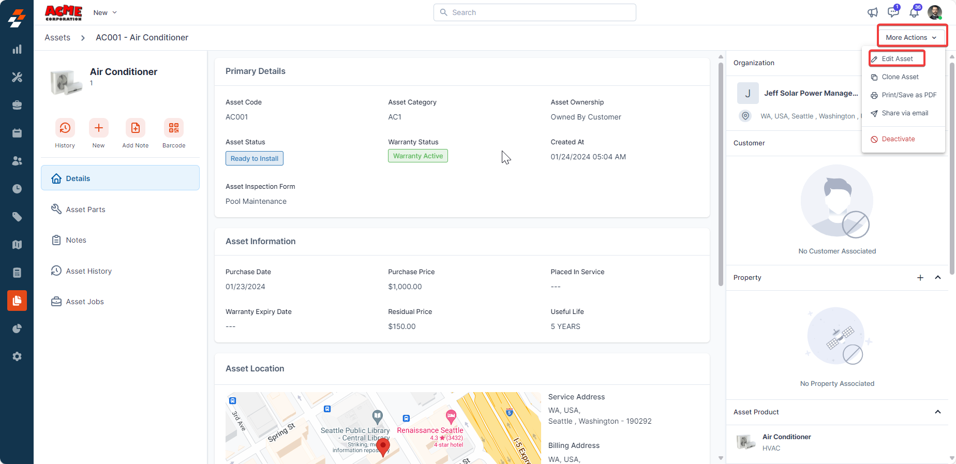
Task: Click the announcements megaphone icon
Action: tap(873, 12)
